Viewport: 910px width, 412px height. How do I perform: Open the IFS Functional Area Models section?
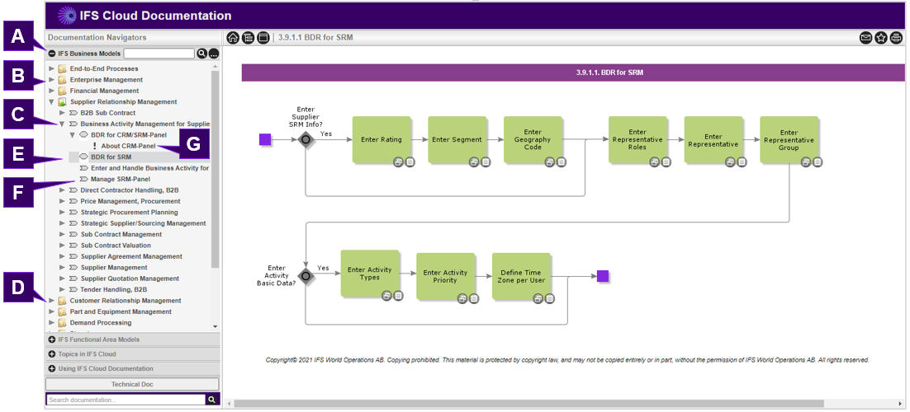133,339
